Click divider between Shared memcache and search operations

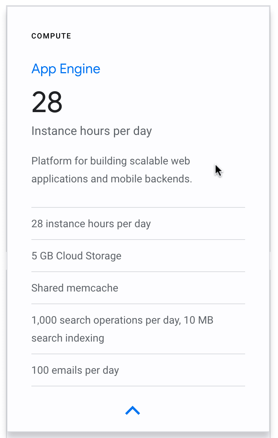138,303
